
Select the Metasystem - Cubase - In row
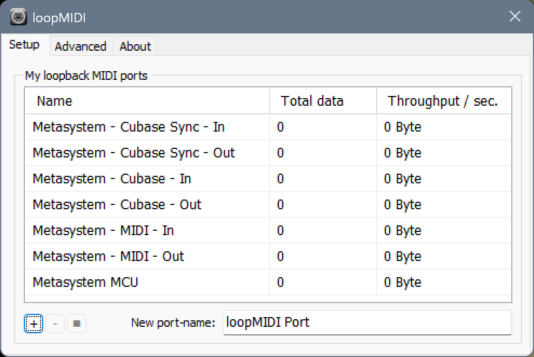coord(112,179)
